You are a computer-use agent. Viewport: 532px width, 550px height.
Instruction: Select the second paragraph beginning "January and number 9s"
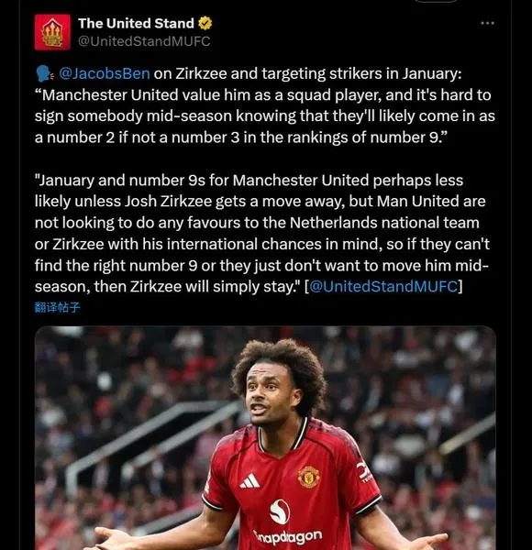[262, 233]
